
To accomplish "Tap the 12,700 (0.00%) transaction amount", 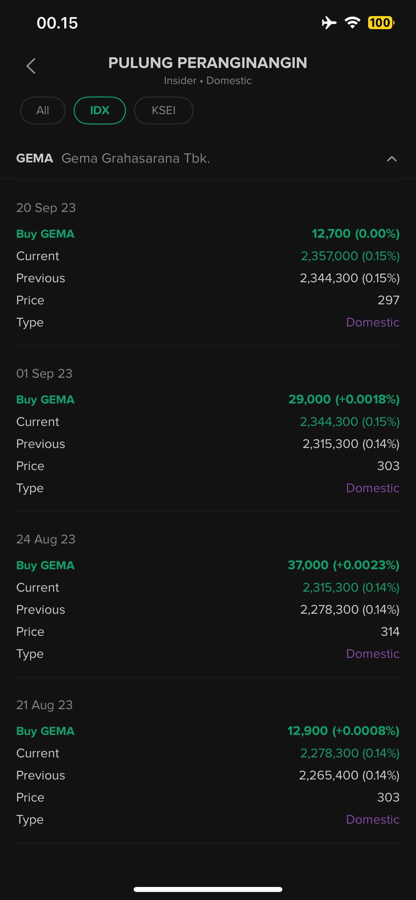I will pos(355,233).
